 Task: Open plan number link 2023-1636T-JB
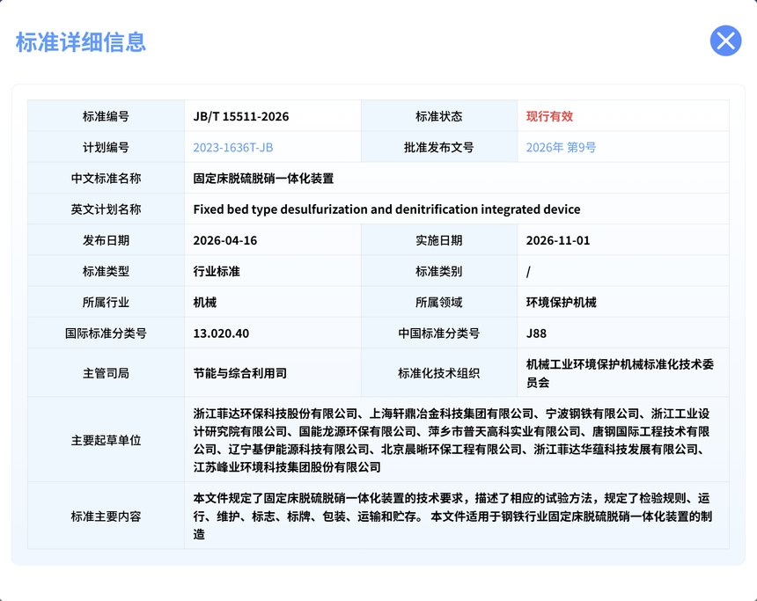pyautogui.click(x=233, y=148)
